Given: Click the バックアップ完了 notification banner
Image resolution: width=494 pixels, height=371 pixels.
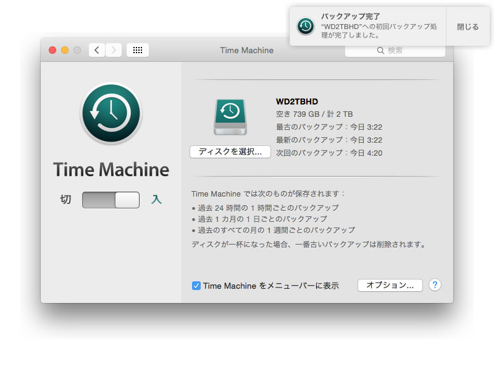Looking at the screenshot, I should tap(367, 27).
